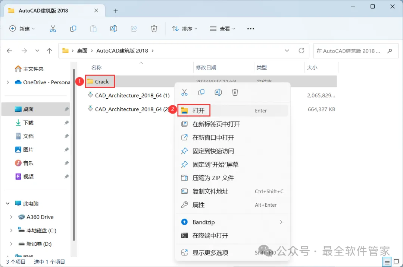Click the Delete icon in the context menu
Screen dimensions: 403x267
(x=235, y=92)
